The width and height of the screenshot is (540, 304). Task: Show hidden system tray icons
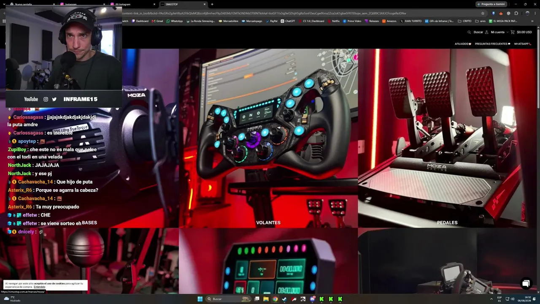(x=491, y=299)
